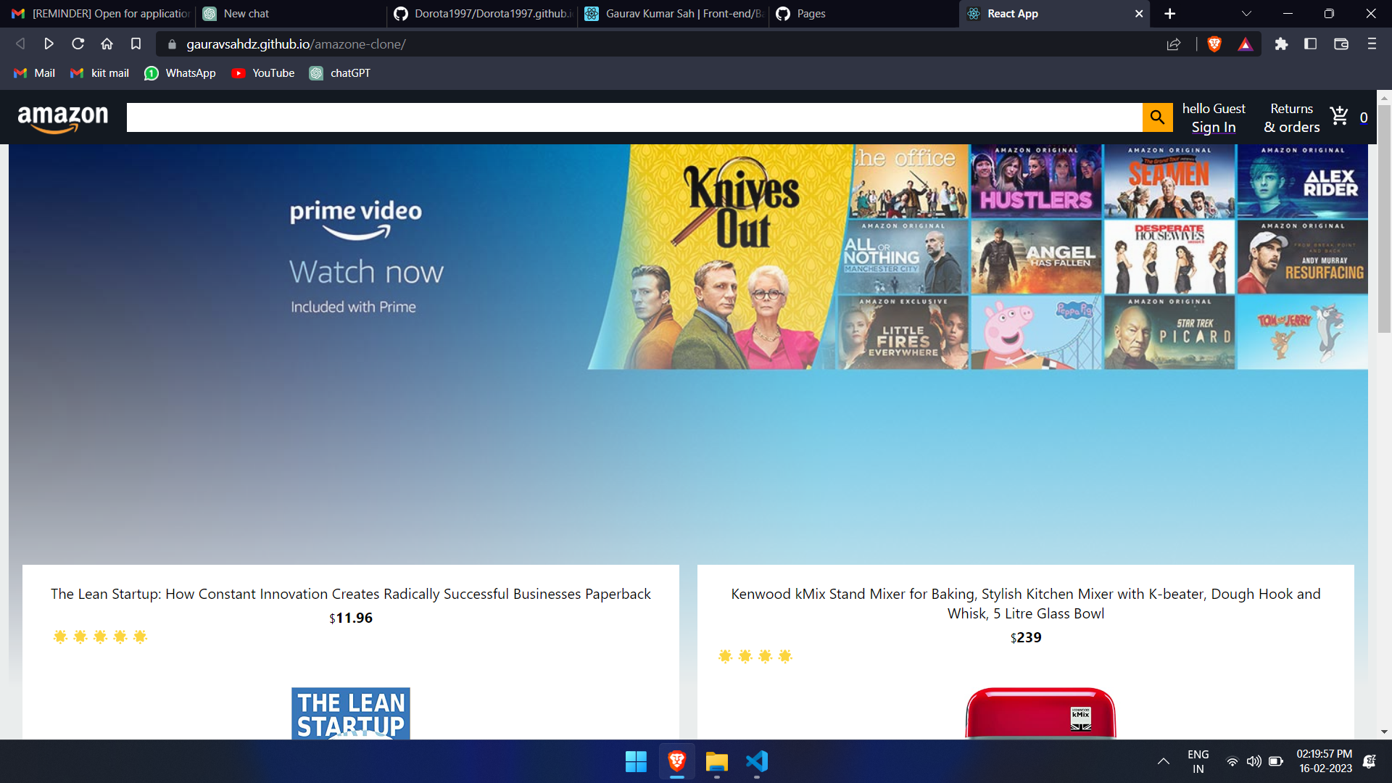The height and width of the screenshot is (783, 1392).
Task: Click the orange search magnifier button
Action: coord(1157,117)
